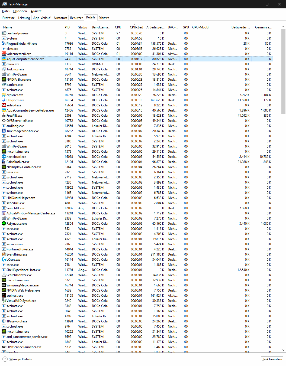Image resolution: width=286 pixels, height=366 pixels.
Task: Select the RuntimeBroker.exe row
Action: click(x=137, y=249)
